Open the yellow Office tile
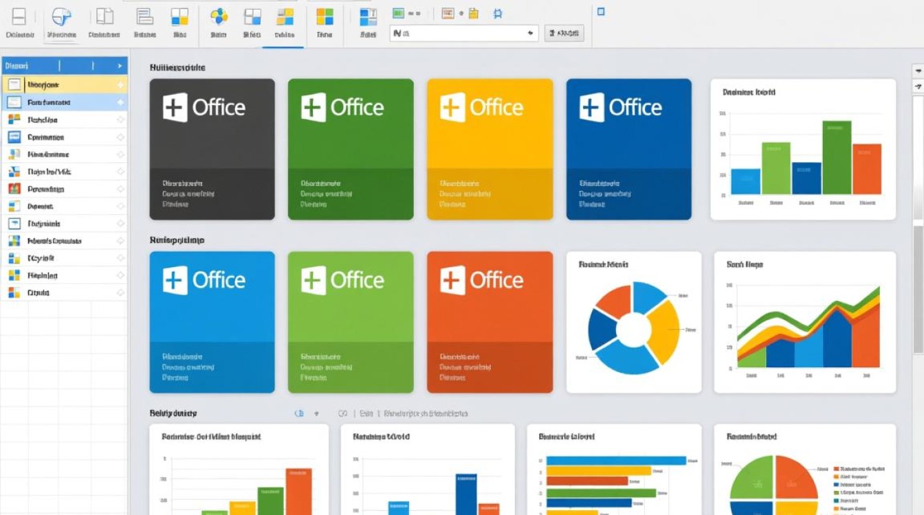The width and height of the screenshot is (924, 515). 490,149
